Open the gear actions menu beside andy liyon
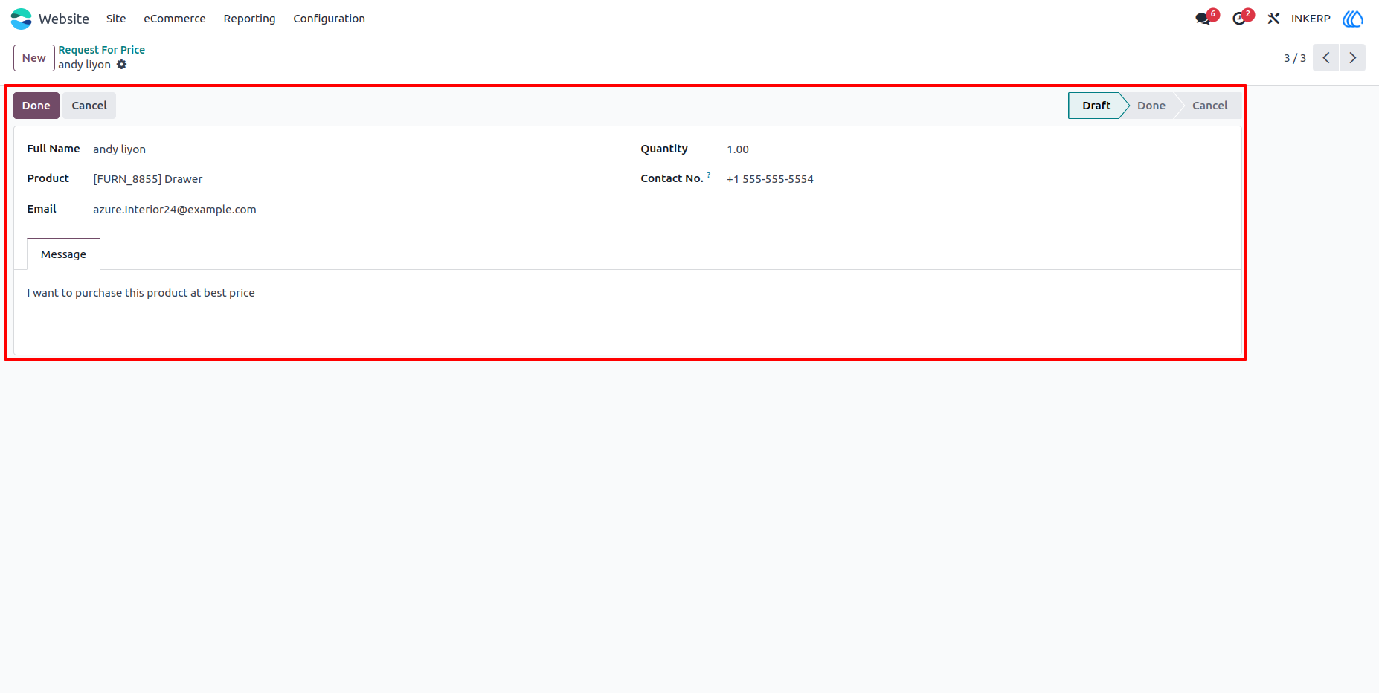Screen dimensions: 1379x693 (122, 65)
